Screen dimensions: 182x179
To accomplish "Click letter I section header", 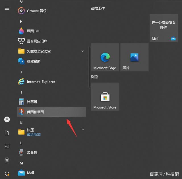I will click(21, 72).
